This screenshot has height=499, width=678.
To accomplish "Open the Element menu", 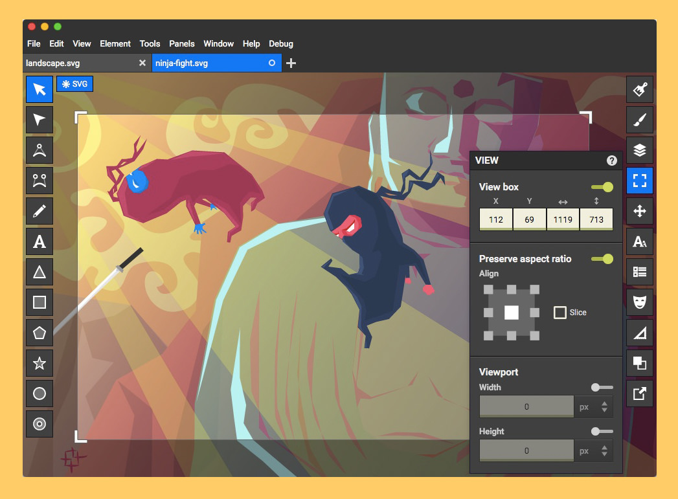I will pyautogui.click(x=115, y=43).
